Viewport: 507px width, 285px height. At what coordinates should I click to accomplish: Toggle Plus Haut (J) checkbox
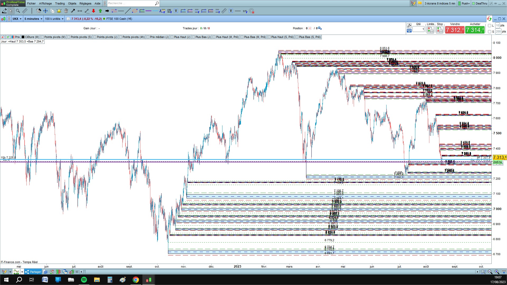click(x=180, y=37)
